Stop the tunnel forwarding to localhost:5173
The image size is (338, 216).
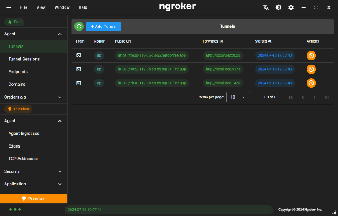pos(311,69)
